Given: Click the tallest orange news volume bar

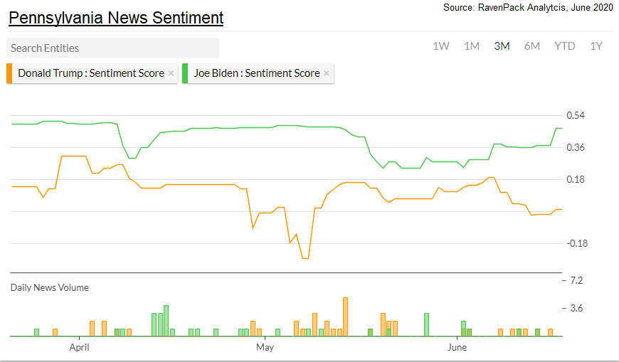Looking at the screenshot, I should [x=345, y=316].
